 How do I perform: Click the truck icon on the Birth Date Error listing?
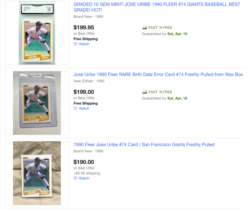pyautogui.click(x=145, y=92)
